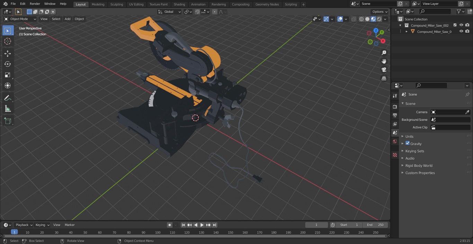Switch to the Modeling workspace tab
The image size is (473, 244).
(98, 4)
